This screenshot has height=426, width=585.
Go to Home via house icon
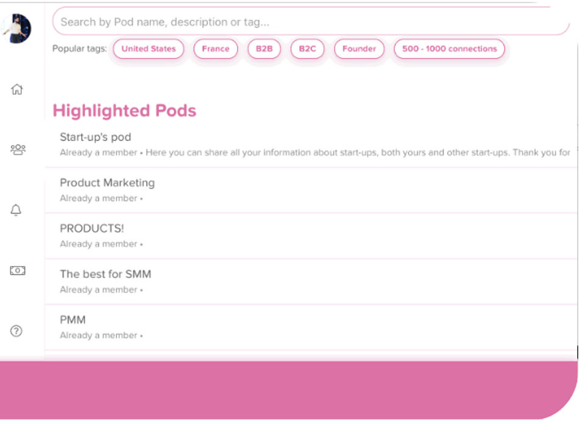[x=17, y=89]
